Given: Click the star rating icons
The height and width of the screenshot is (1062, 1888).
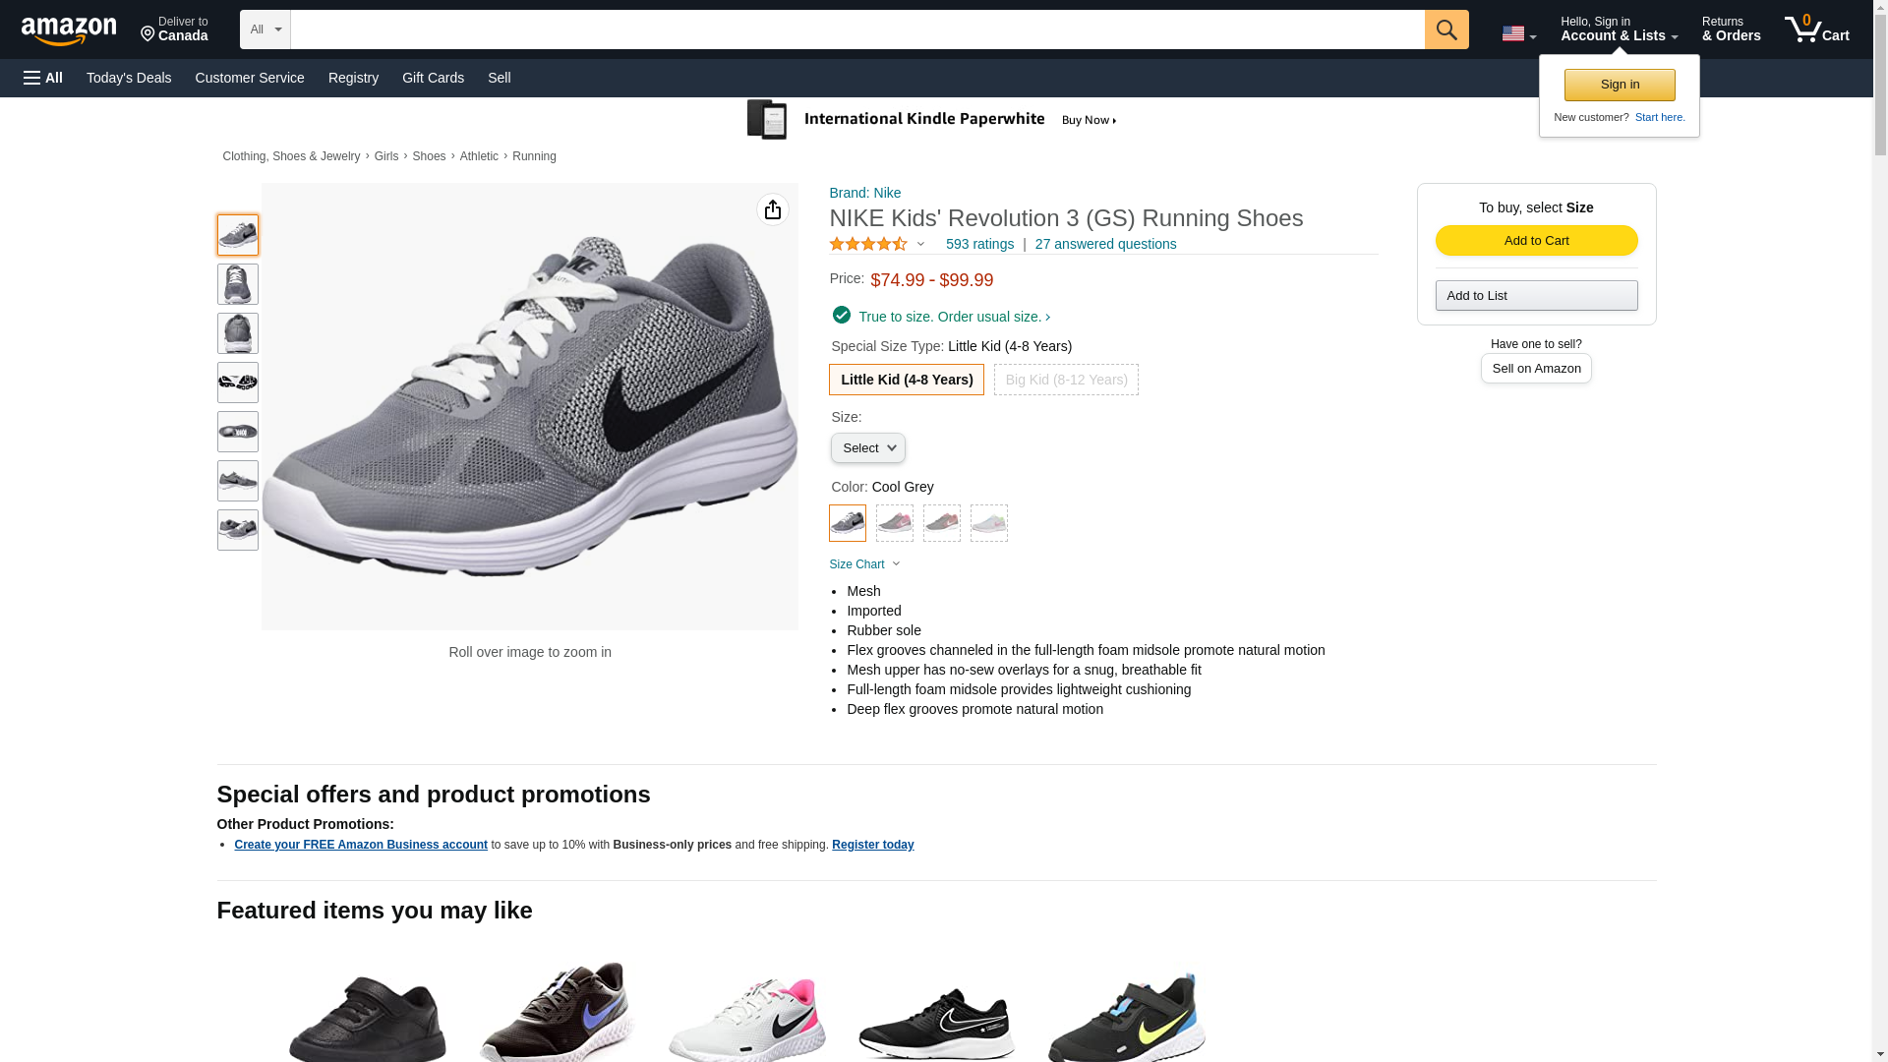Looking at the screenshot, I should pyautogui.click(x=868, y=244).
